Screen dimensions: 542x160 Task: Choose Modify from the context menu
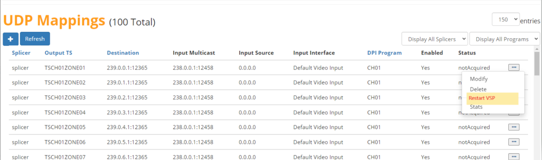click(x=479, y=79)
